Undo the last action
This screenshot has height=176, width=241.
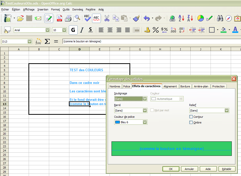146,18
